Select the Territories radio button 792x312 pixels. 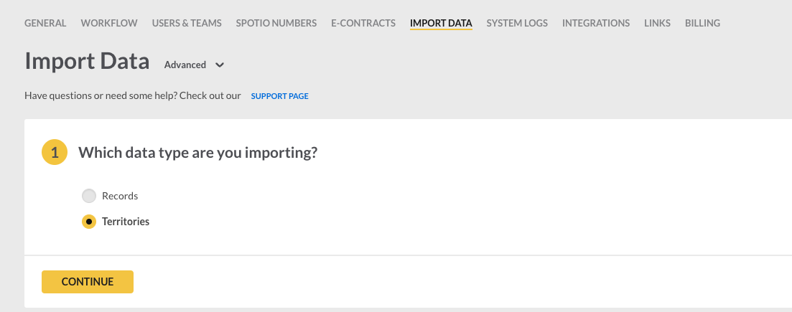pos(89,222)
